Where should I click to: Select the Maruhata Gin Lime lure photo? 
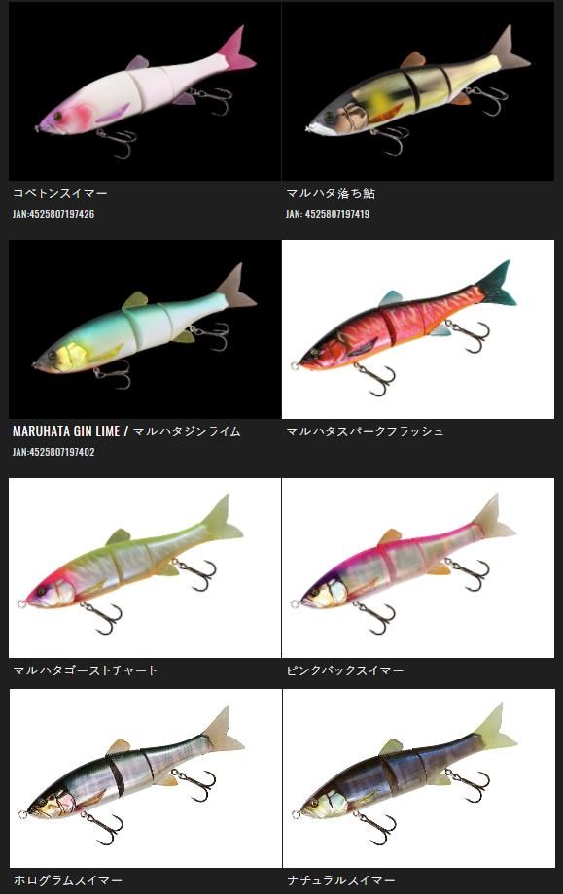(x=145, y=329)
